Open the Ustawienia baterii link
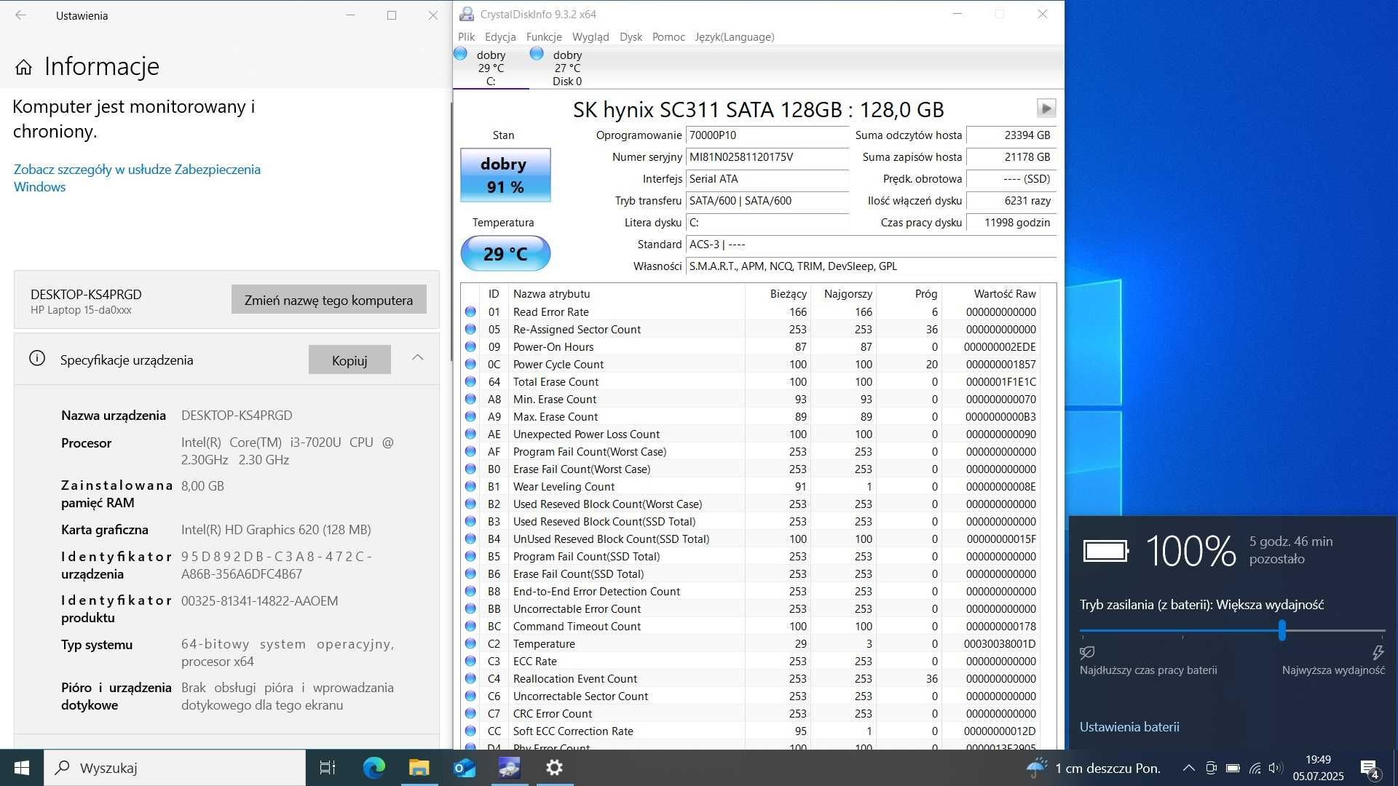 point(1129,726)
